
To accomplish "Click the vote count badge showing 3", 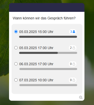I will coord(73,32).
